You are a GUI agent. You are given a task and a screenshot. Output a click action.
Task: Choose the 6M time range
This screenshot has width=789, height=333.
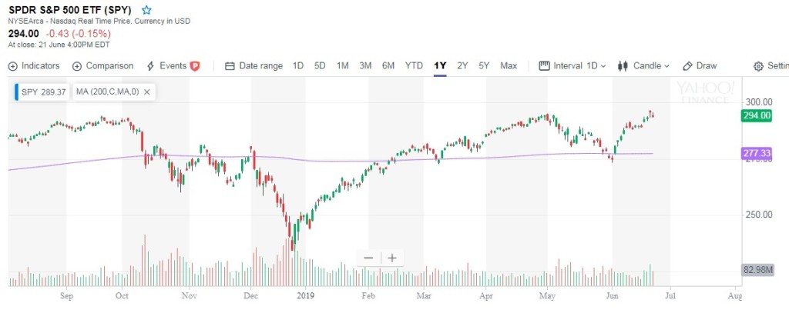[388, 66]
